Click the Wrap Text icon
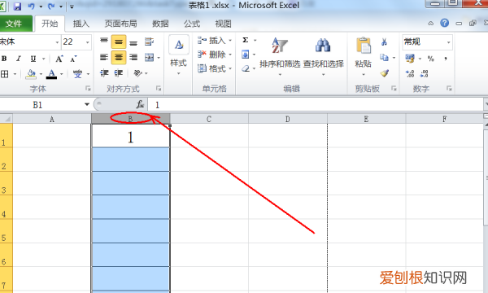The width and height of the screenshot is (488, 293). pyautogui.click(x=149, y=42)
